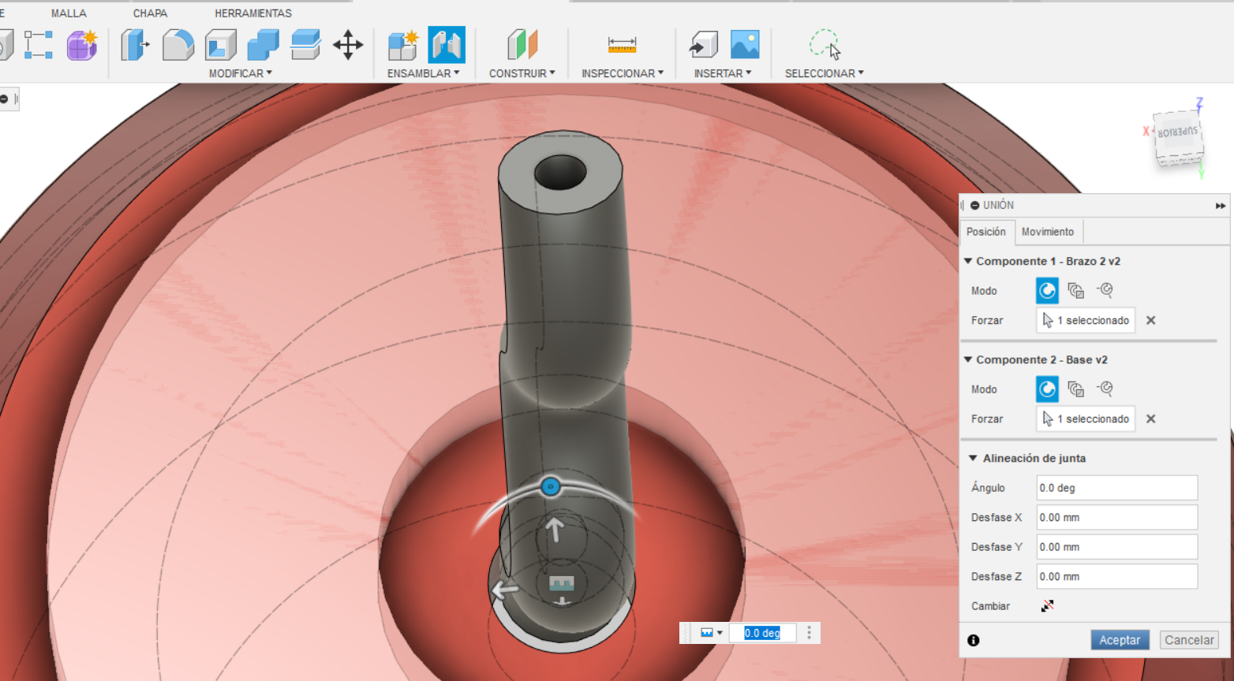The image size is (1234, 681).
Task: Click the Desfase Y input field
Action: (x=1117, y=547)
